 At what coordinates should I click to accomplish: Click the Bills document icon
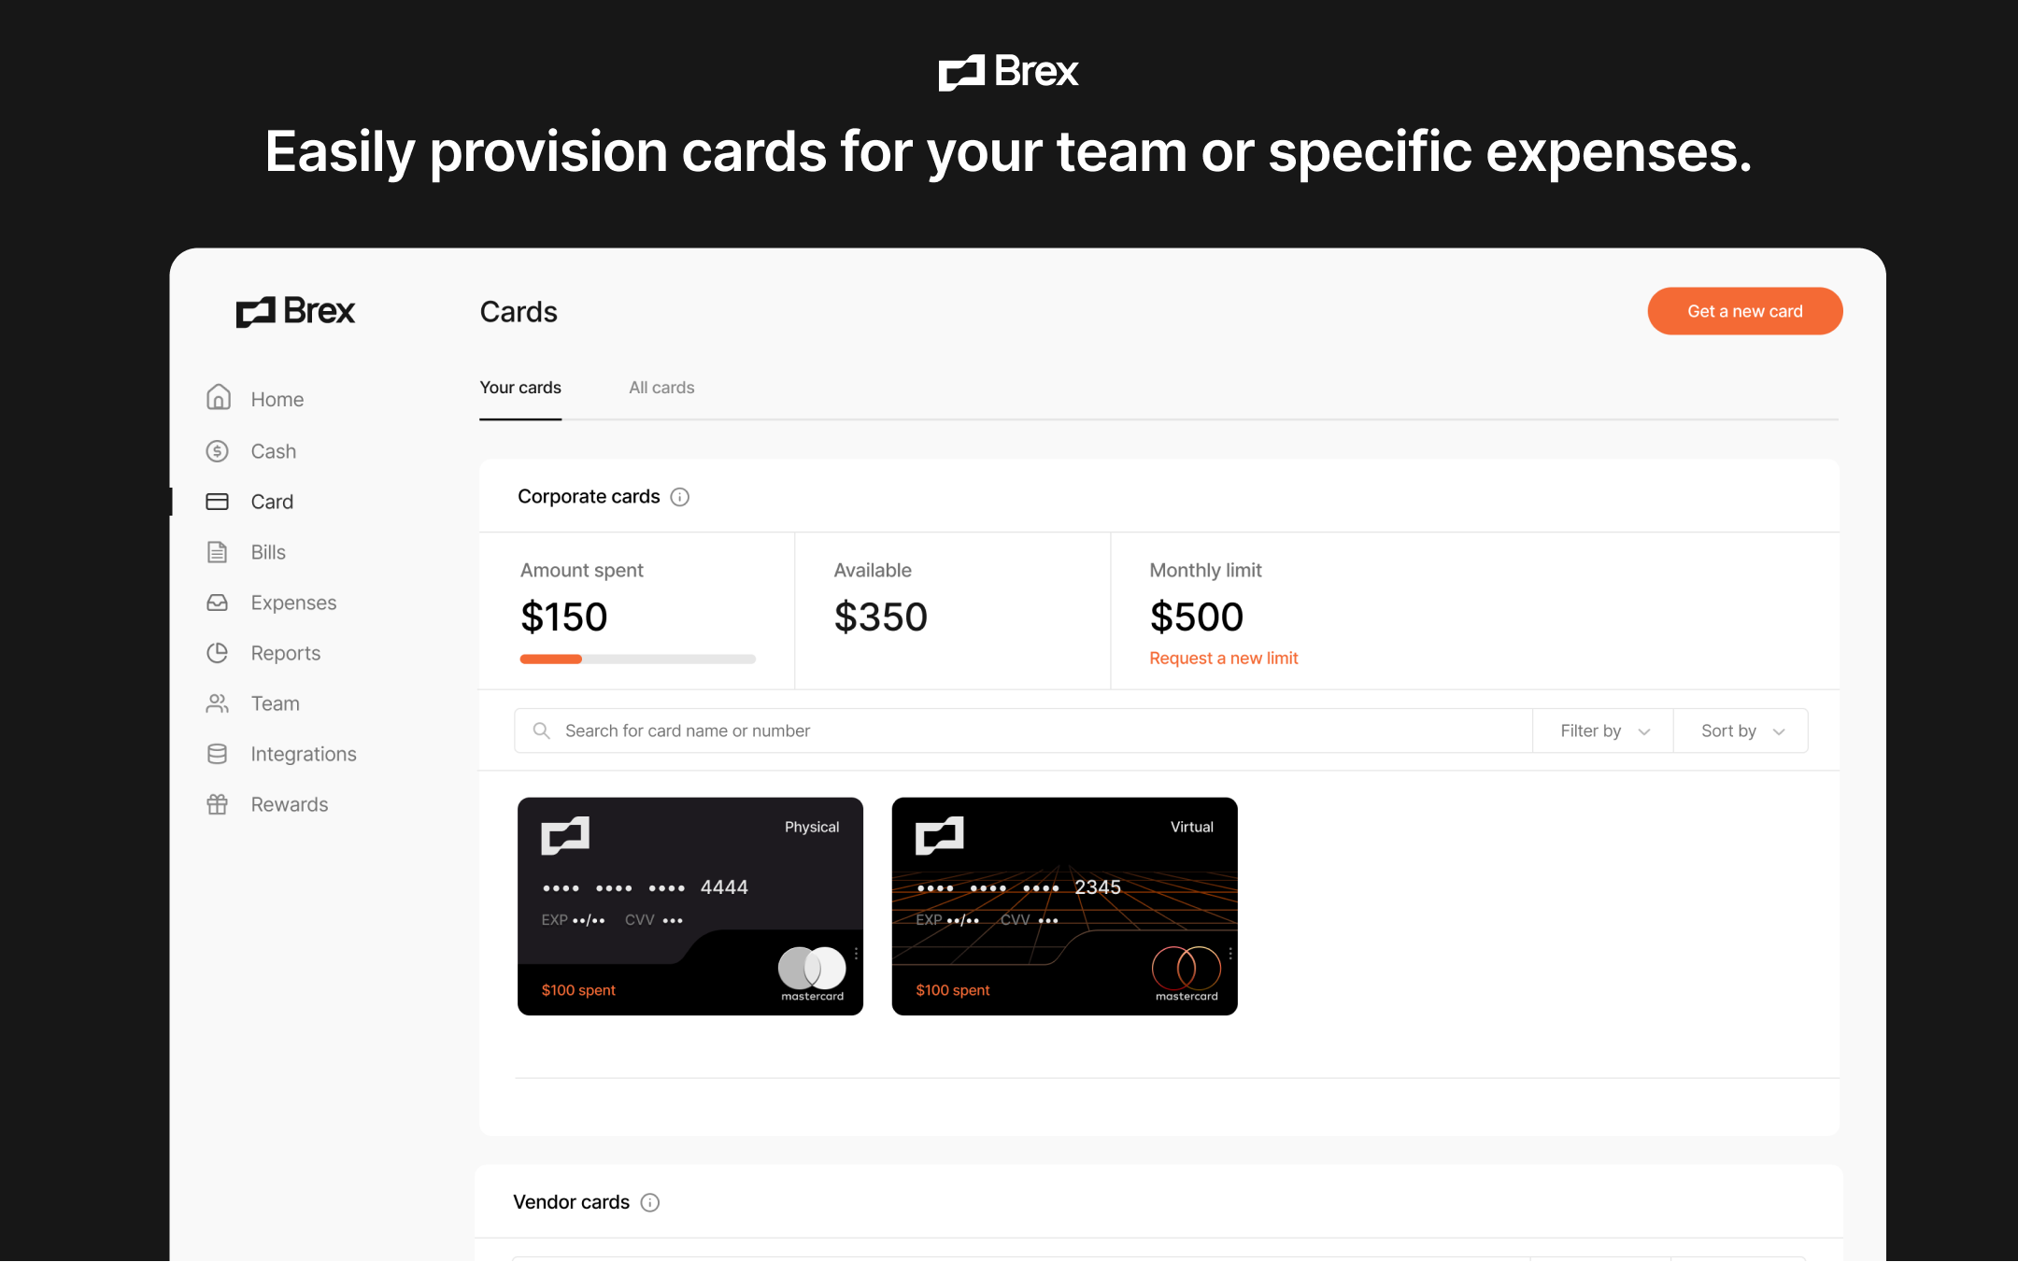pos(218,552)
